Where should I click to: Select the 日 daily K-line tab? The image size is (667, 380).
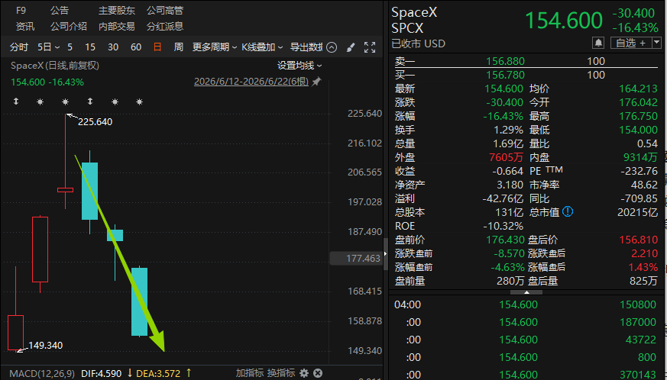pyautogui.click(x=157, y=47)
